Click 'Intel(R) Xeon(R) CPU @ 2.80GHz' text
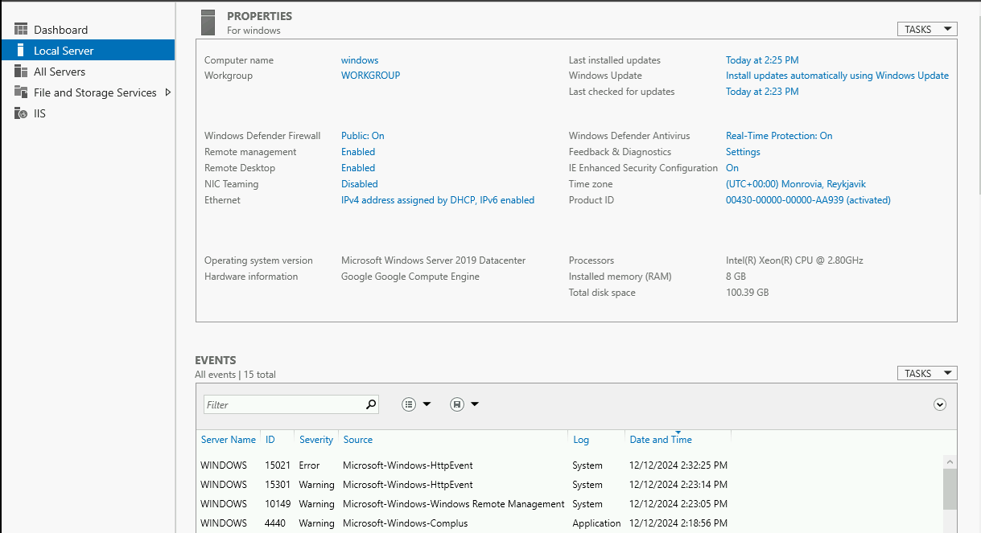Viewport: 981px width, 533px height. click(795, 260)
